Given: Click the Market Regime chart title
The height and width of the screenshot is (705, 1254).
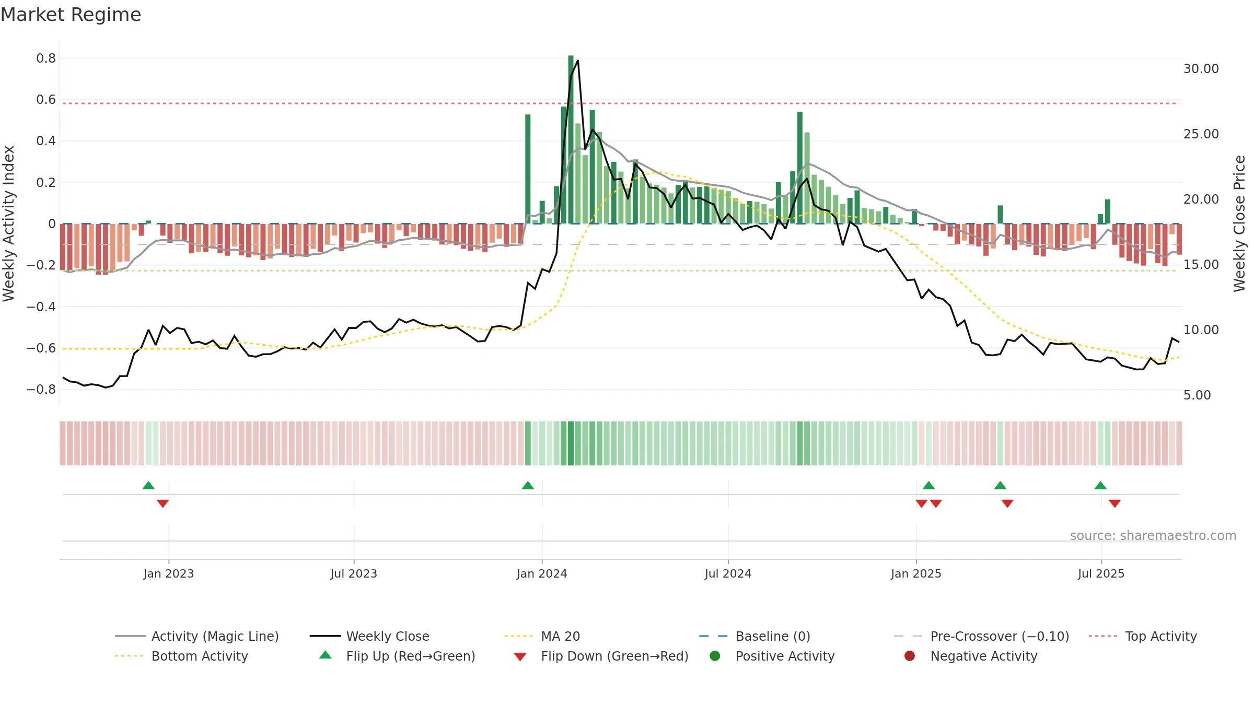Looking at the screenshot, I should point(71,15).
